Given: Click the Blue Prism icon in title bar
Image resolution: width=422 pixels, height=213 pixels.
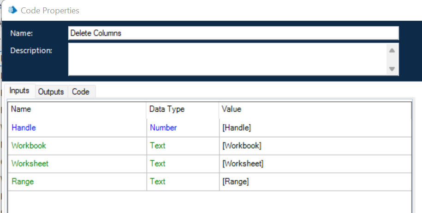Looking at the screenshot, I should 12,10.
